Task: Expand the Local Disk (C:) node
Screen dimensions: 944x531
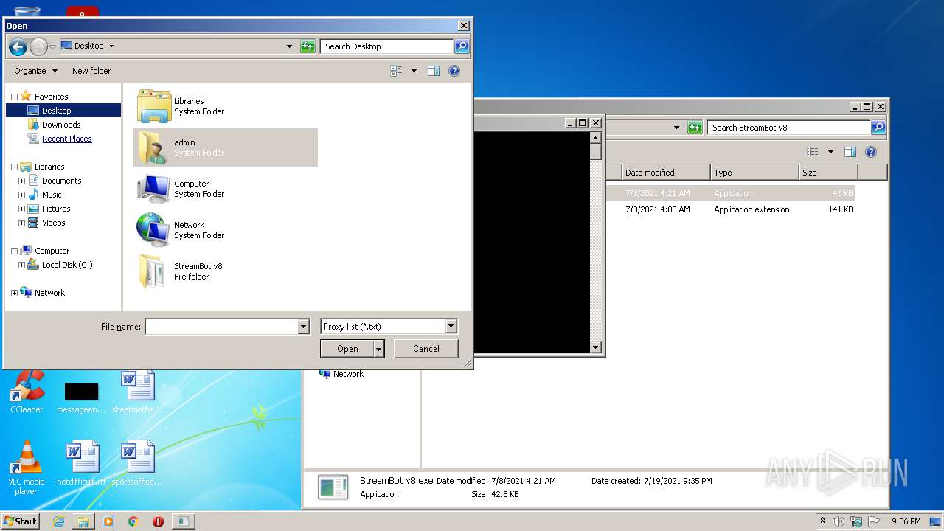Action: coord(21,265)
